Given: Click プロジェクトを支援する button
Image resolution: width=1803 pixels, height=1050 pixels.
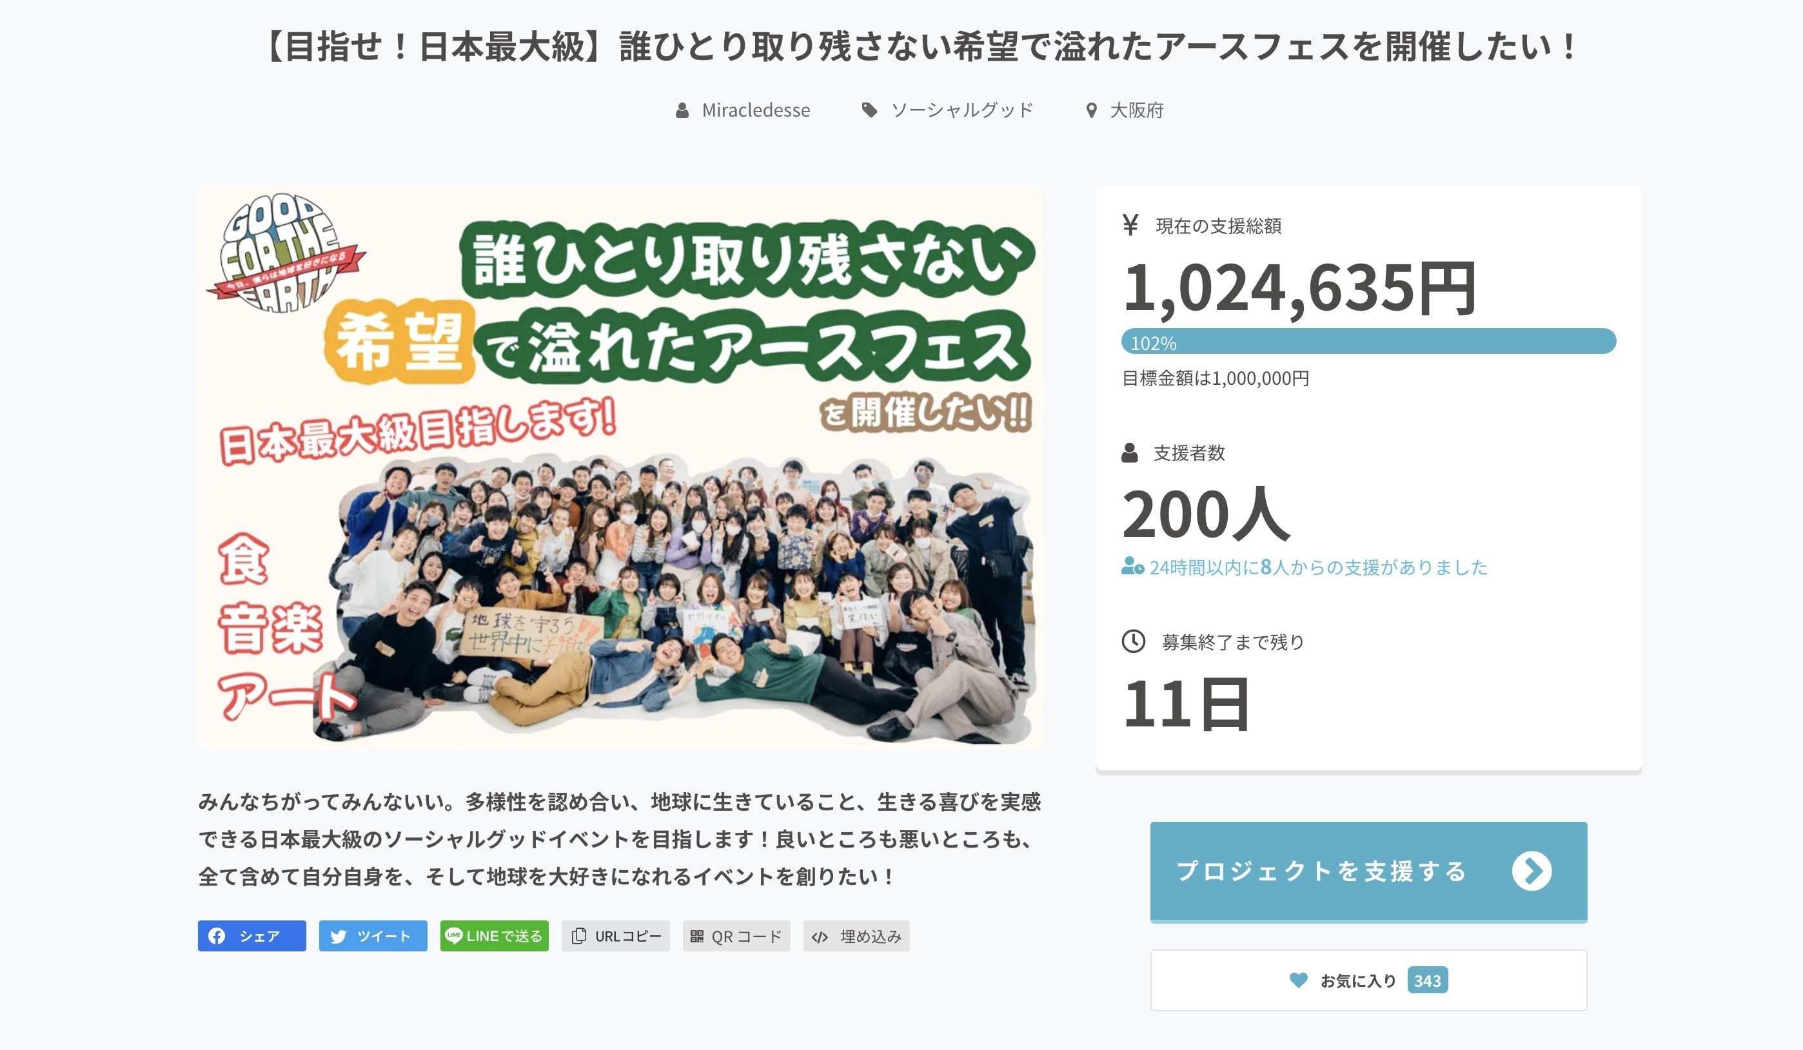Looking at the screenshot, I should pyautogui.click(x=1321, y=870).
